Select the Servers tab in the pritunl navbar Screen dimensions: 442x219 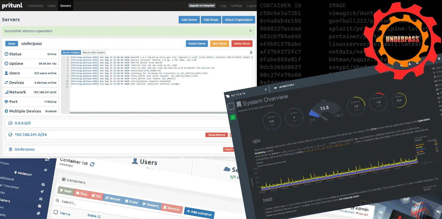[x=66, y=6]
